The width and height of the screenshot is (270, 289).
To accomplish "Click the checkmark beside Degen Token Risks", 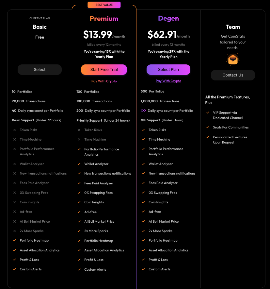I will (x=143, y=130).
